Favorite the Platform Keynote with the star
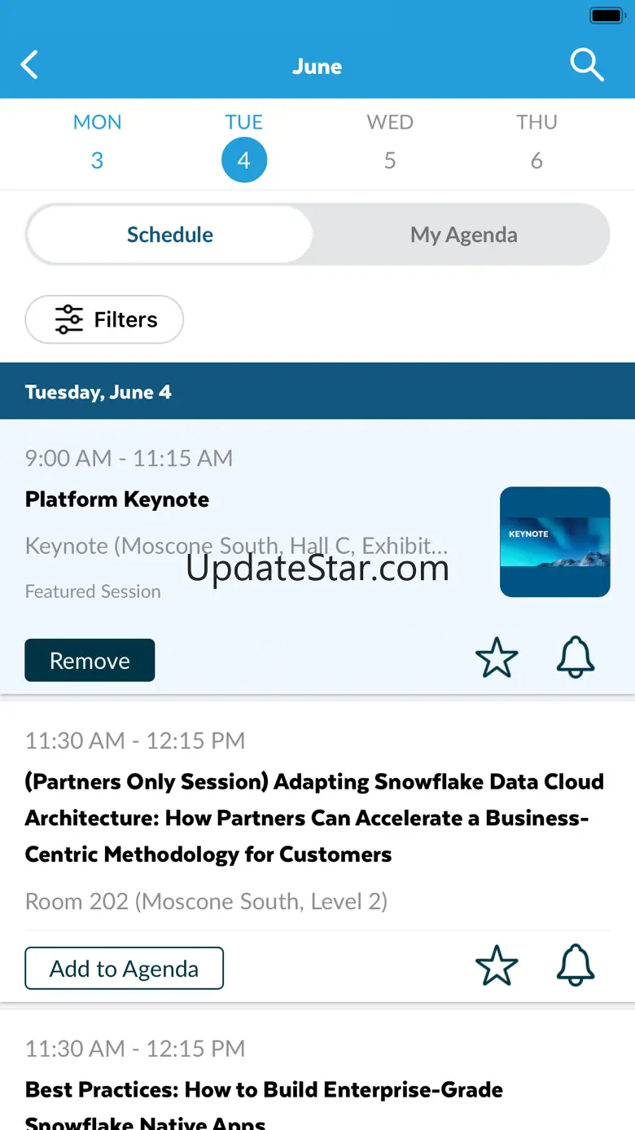Viewport: 635px width, 1130px height. coord(497,658)
